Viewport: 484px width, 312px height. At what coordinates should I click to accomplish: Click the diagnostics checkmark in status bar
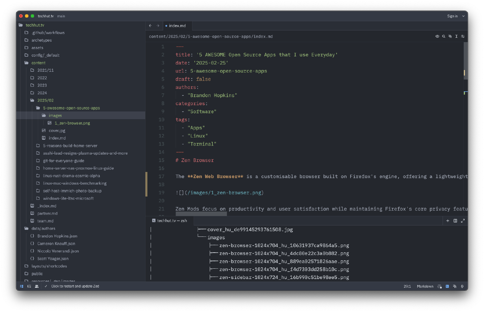[x=46, y=286]
